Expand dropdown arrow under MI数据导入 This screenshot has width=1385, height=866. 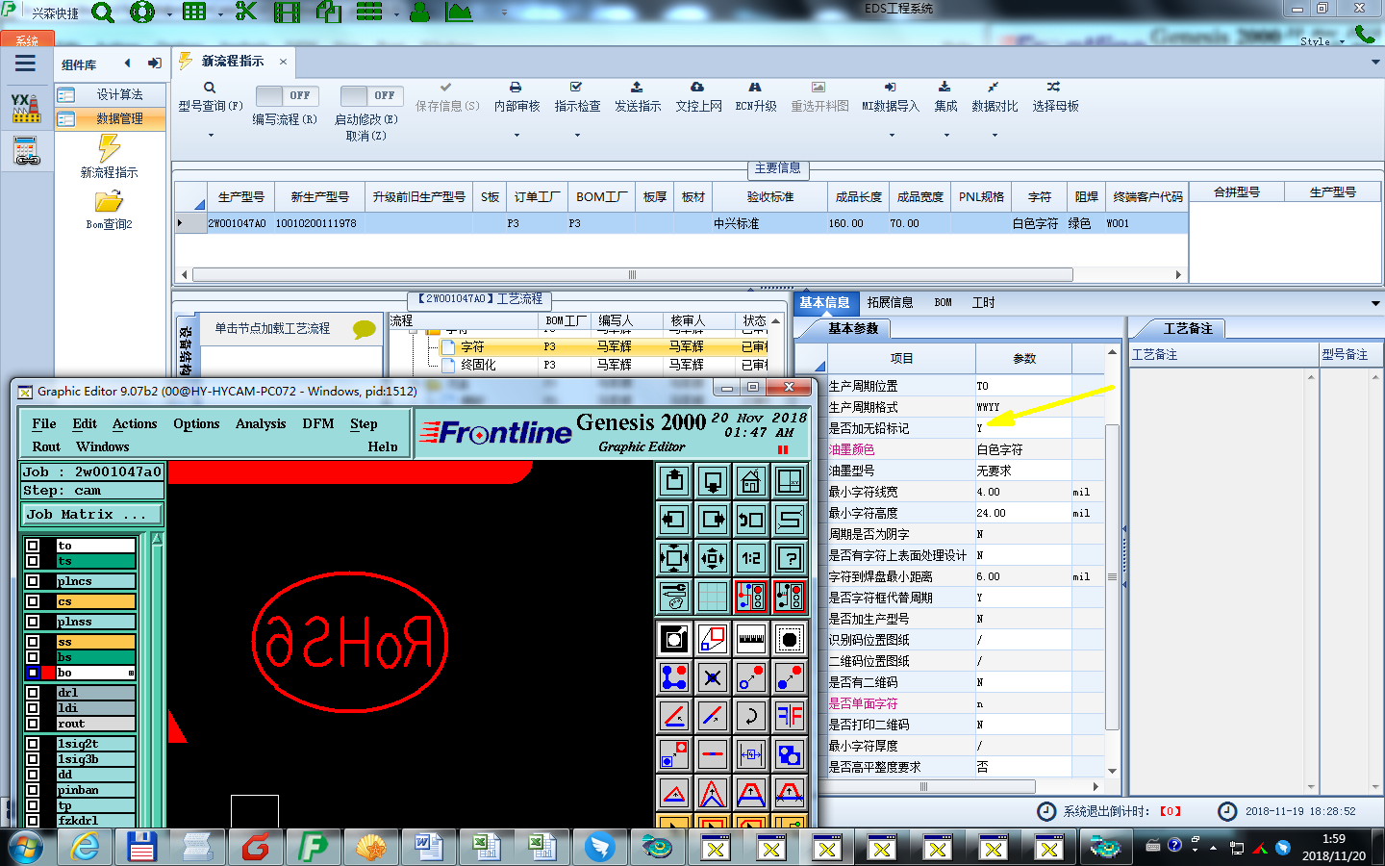[x=891, y=136]
